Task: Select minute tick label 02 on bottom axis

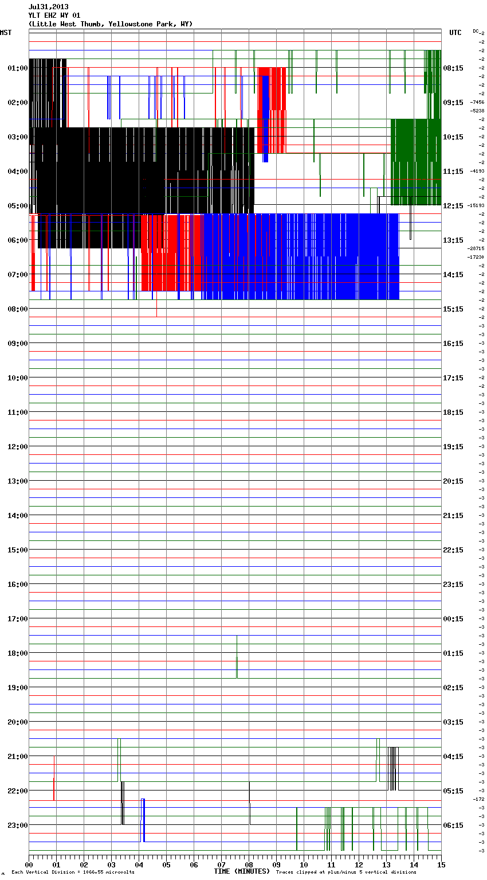Action: 84,865
